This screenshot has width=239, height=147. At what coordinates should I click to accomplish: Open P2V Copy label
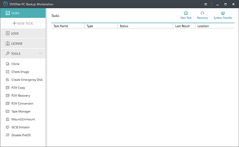point(18,88)
